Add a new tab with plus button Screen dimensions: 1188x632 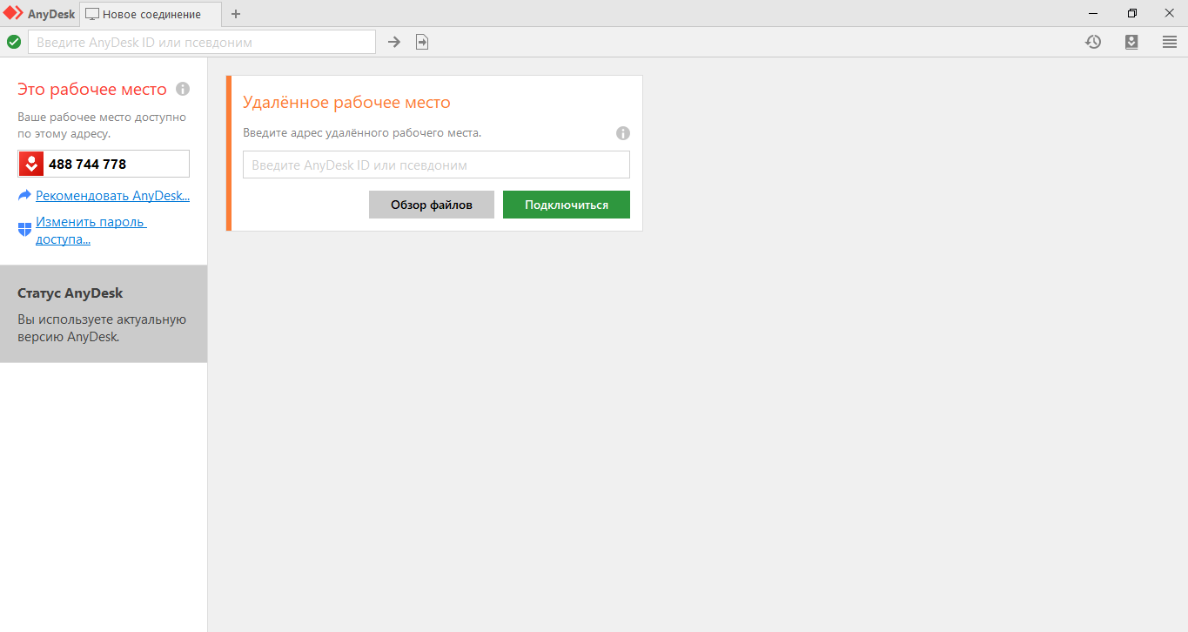point(236,14)
